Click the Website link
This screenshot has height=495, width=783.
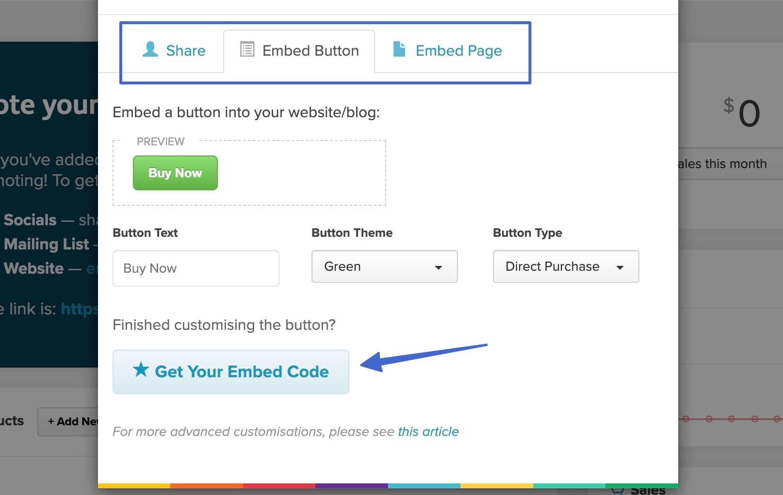click(33, 268)
